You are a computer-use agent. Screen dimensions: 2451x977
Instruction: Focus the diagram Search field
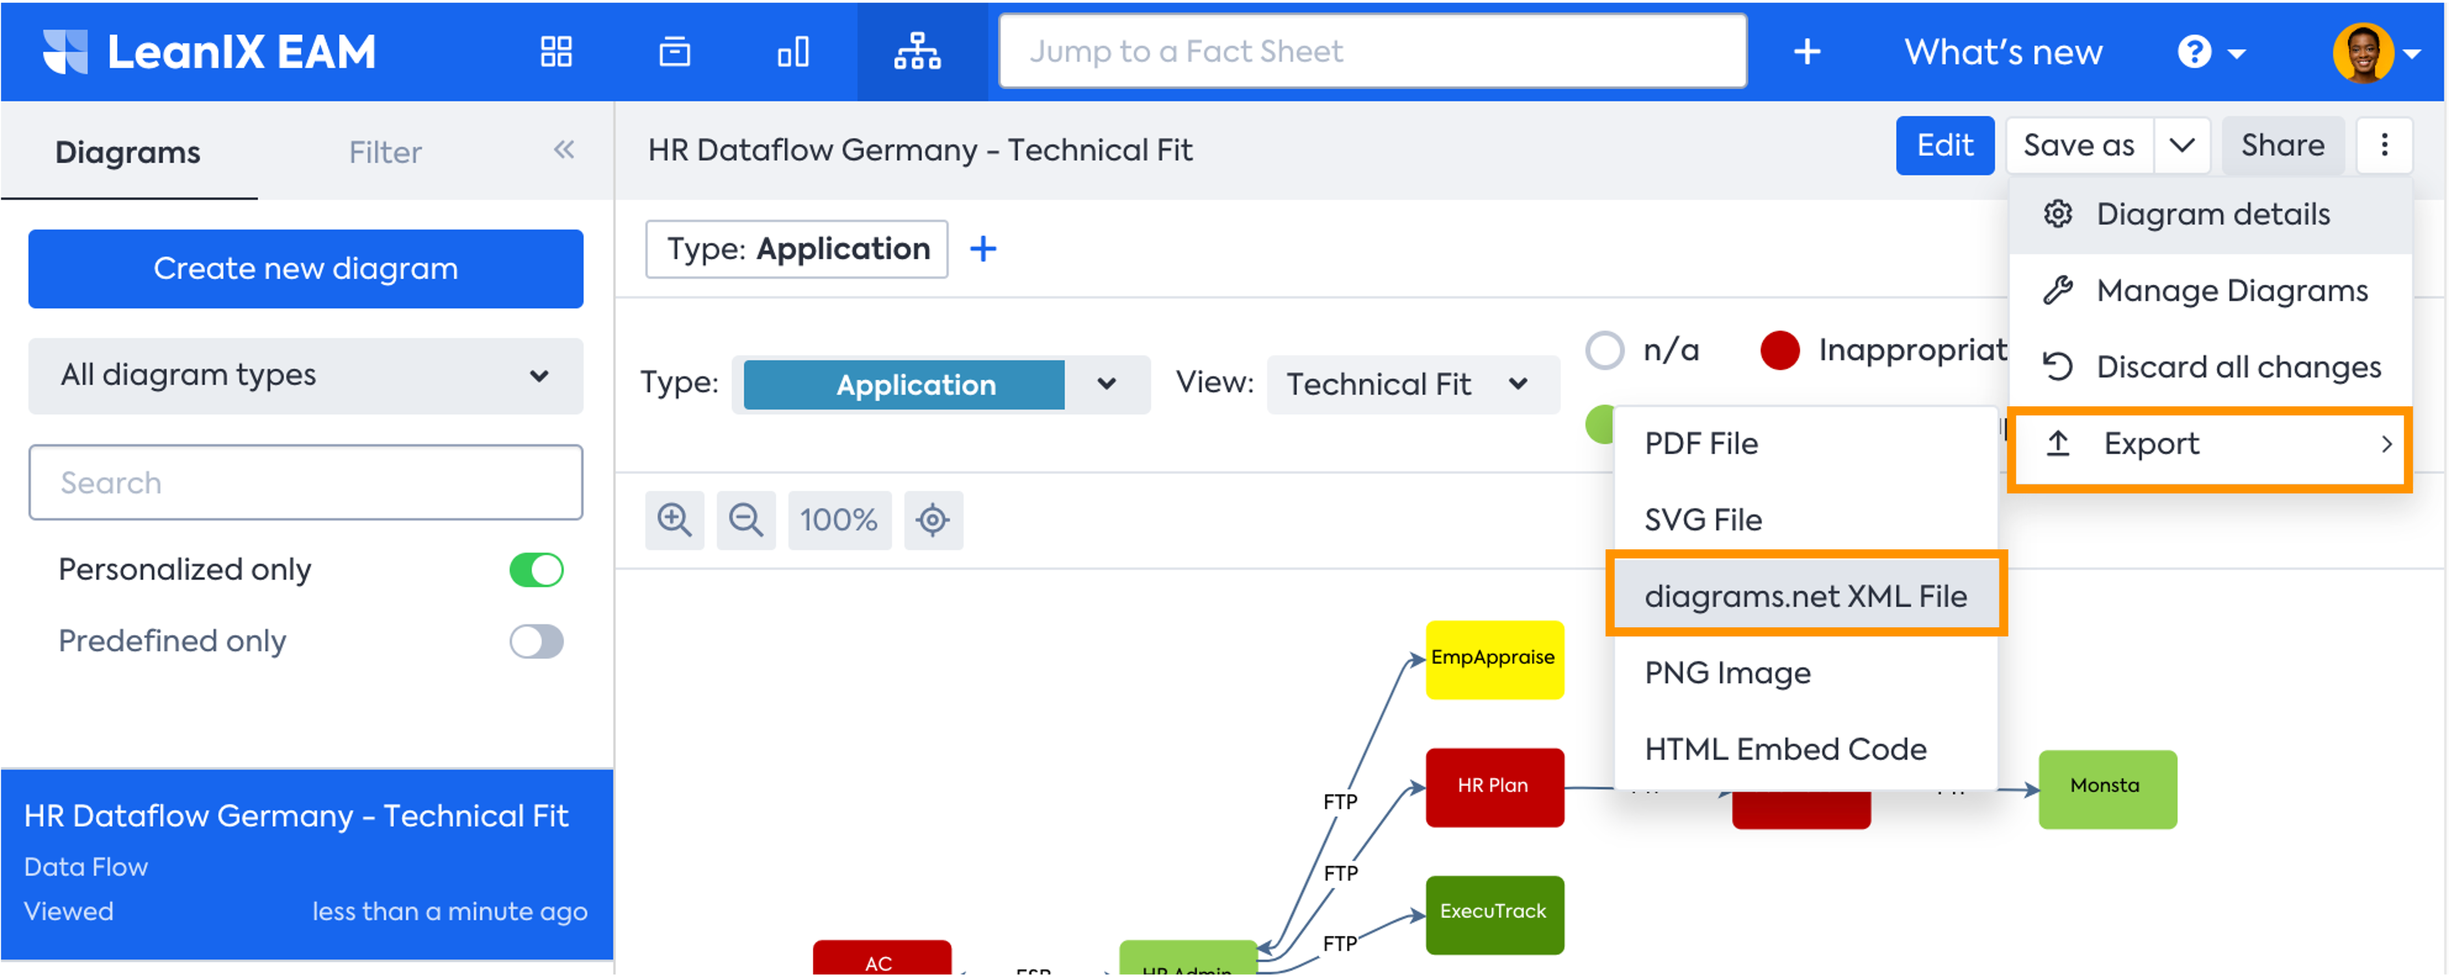(305, 483)
